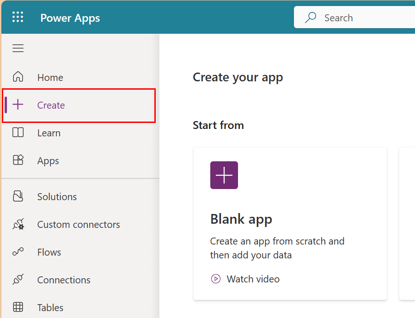The width and height of the screenshot is (415, 318).
Task: Open the Microsoft 365 app launcher waffle
Action: (x=18, y=17)
